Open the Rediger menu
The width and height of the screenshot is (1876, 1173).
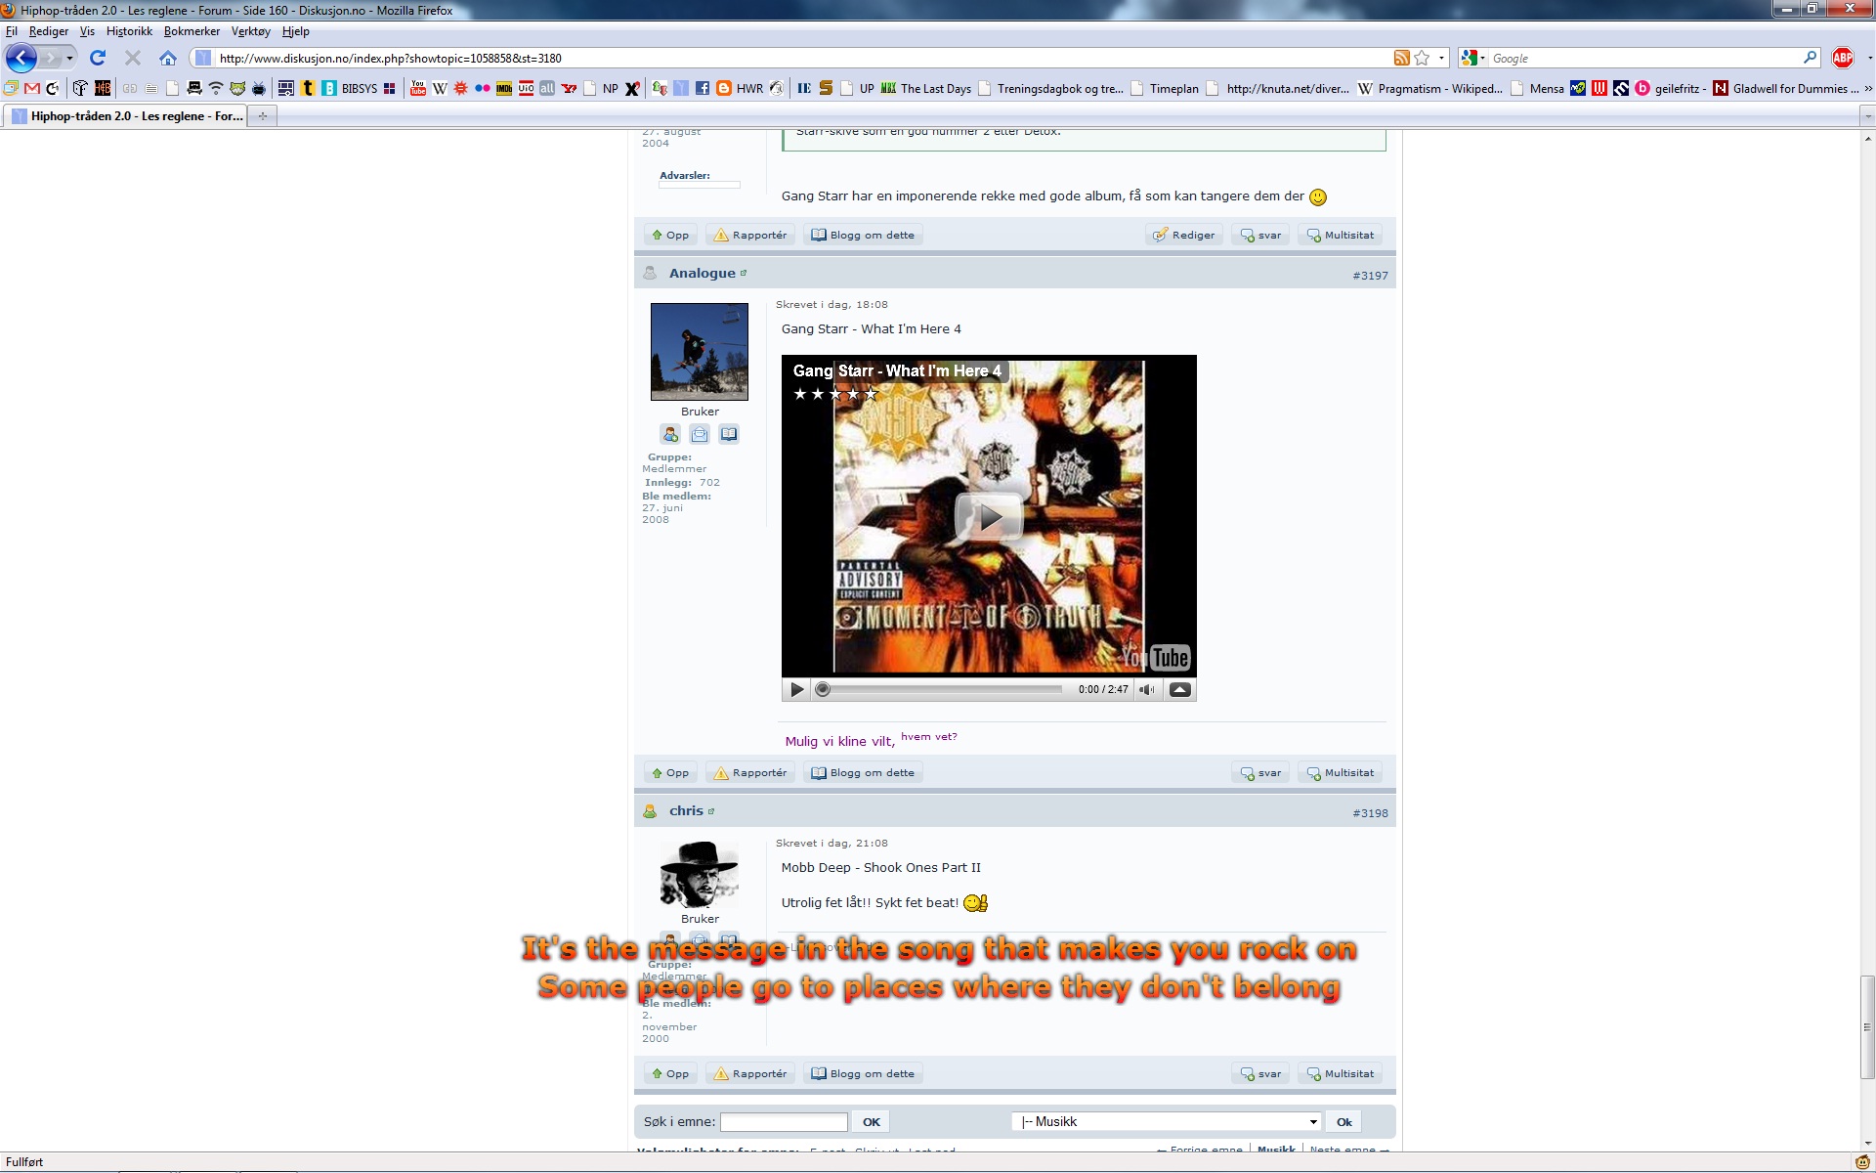tap(49, 31)
